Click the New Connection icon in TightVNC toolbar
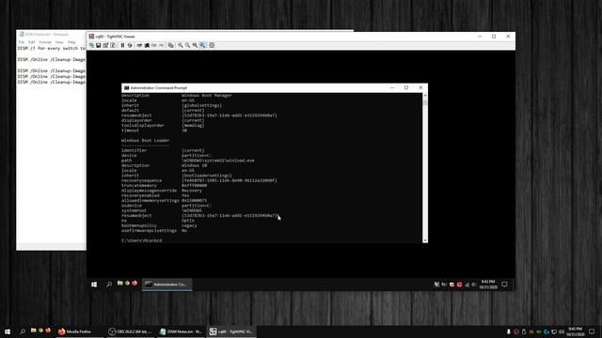The height and width of the screenshot is (338, 602). pos(91,45)
